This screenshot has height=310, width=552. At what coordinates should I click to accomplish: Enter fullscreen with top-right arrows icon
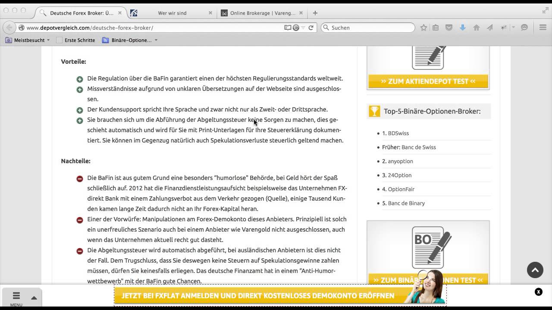[545, 11]
